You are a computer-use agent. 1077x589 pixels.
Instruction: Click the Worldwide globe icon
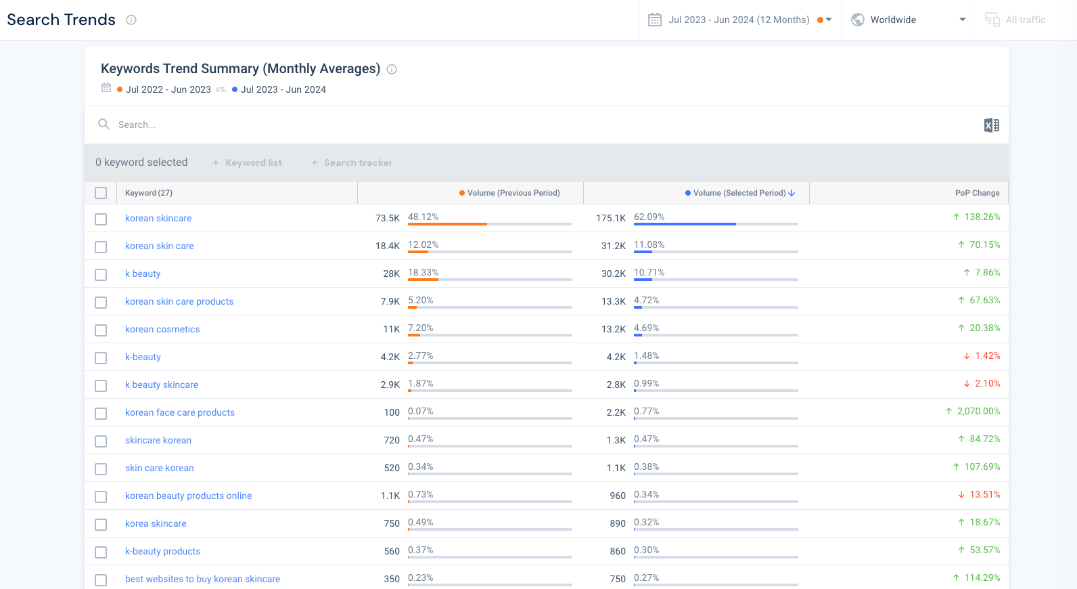pos(858,20)
